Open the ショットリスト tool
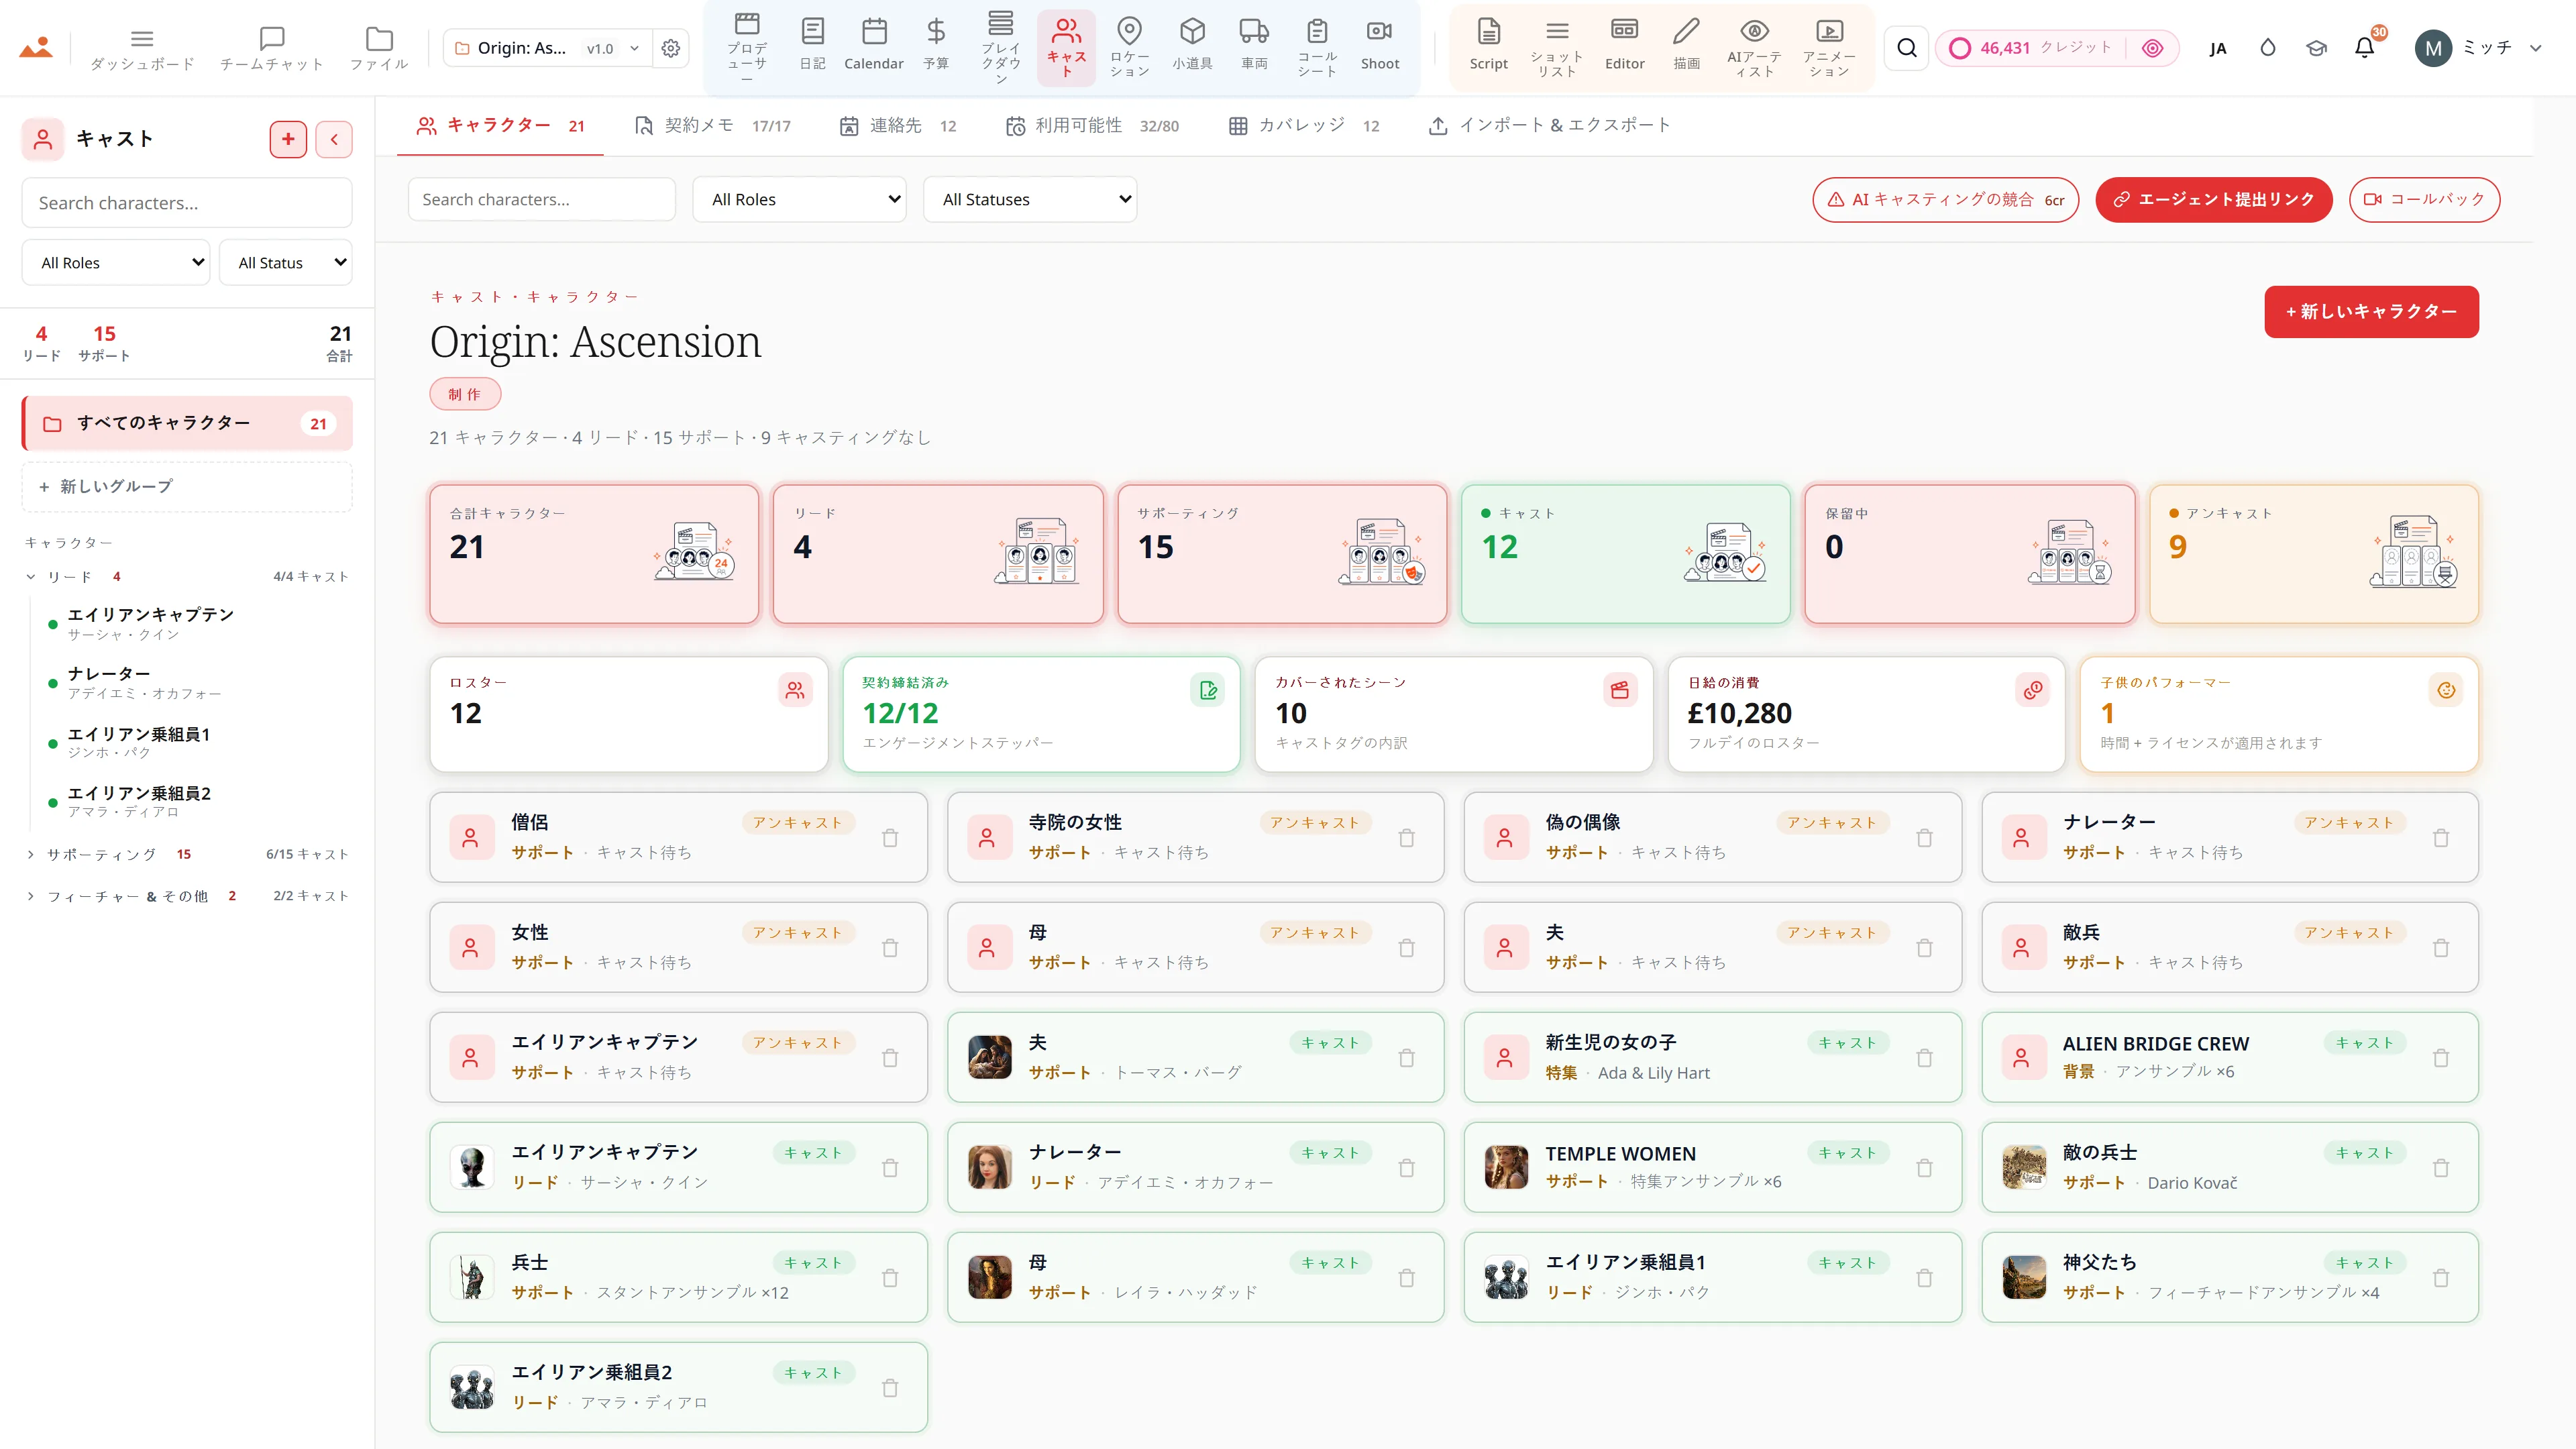This screenshot has height=1449, width=2576. click(1557, 47)
